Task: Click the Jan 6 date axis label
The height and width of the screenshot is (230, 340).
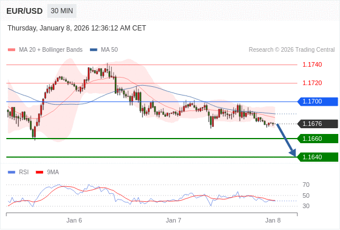Action: click(x=74, y=220)
